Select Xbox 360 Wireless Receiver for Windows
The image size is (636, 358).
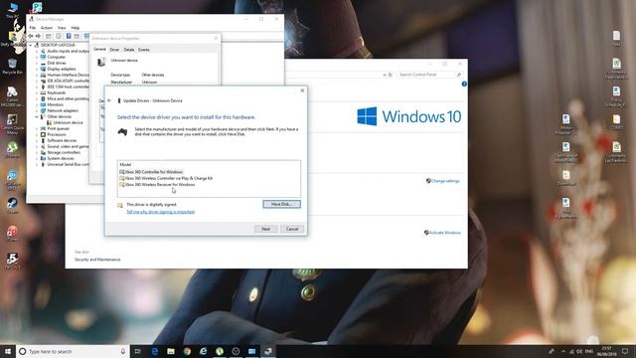[x=157, y=185]
